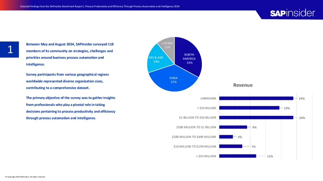Select the EMEA 37% pie slice

174,80
